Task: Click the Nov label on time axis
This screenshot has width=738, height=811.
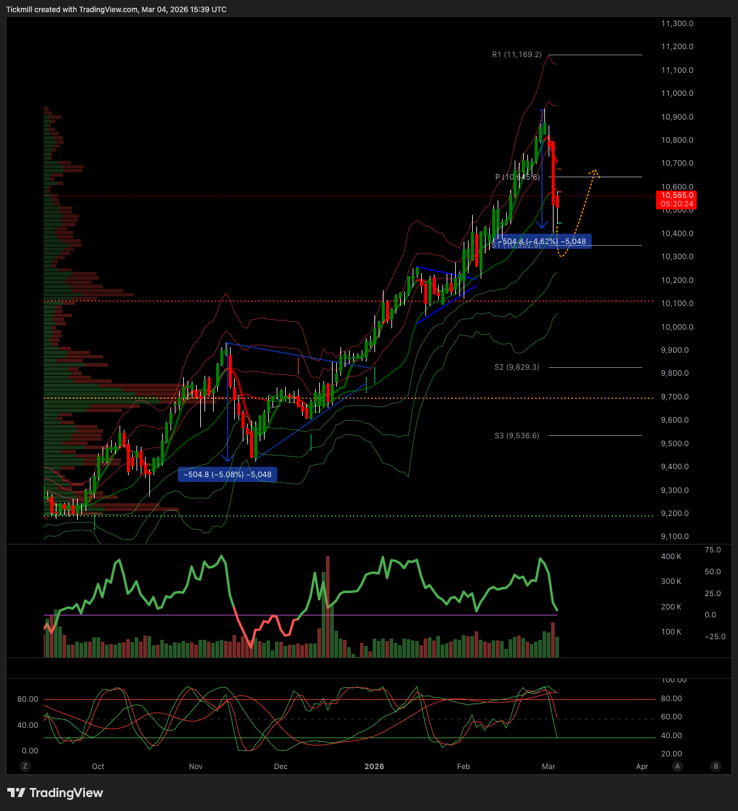Action: (195, 767)
